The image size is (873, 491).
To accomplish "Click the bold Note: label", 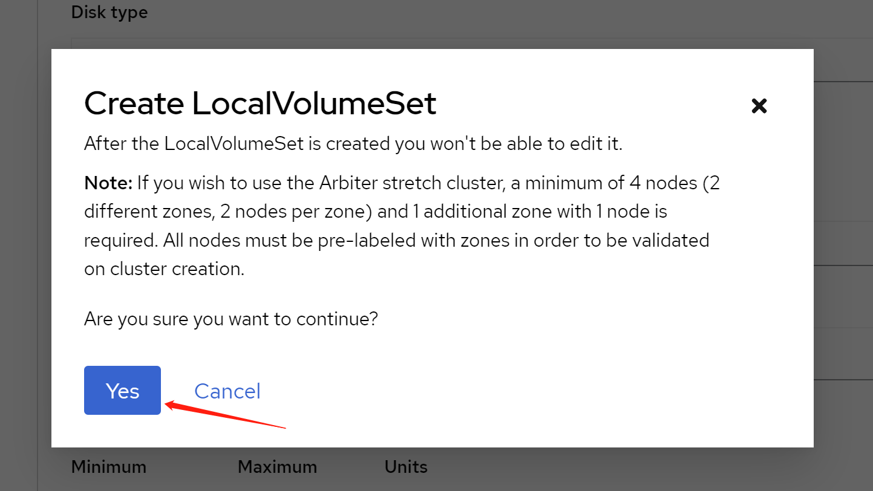I will point(108,183).
